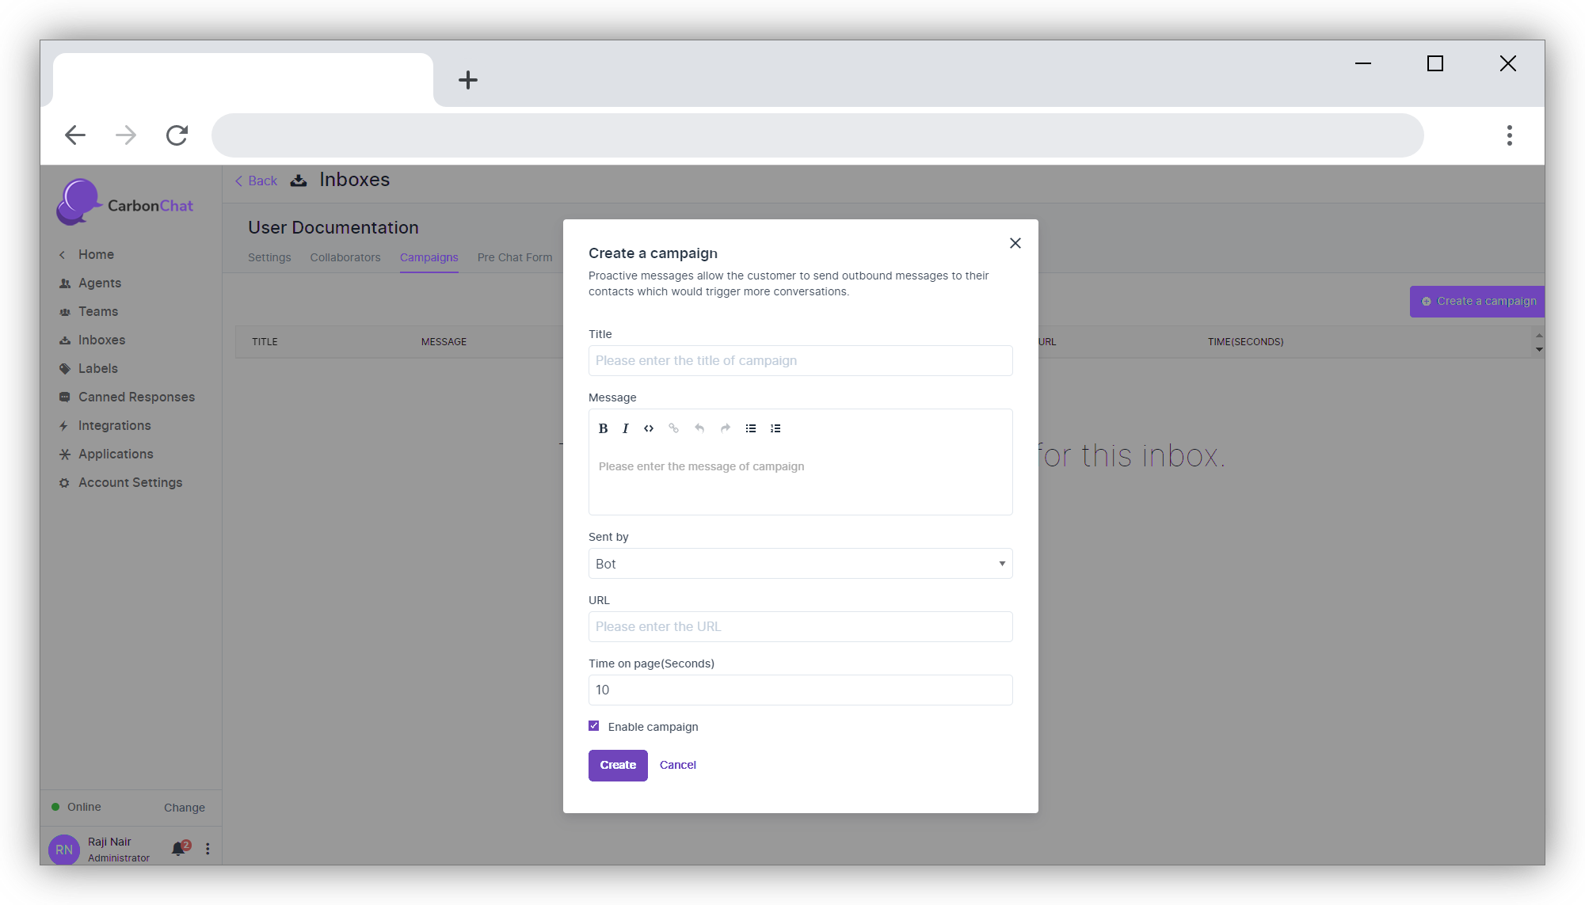The image size is (1585, 905).
Task: Apply bold formatting in message editor
Action: click(603, 428)
